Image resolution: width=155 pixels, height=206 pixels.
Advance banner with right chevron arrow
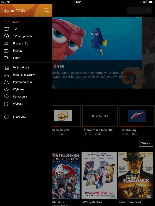click(x=147, y=53)
